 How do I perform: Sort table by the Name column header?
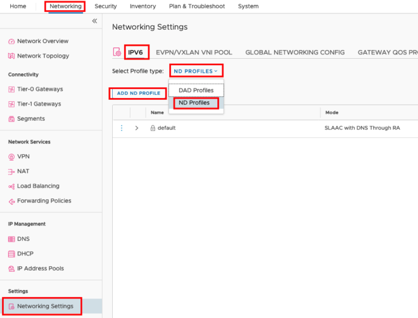pyautogui.click(x=158, y=113)
